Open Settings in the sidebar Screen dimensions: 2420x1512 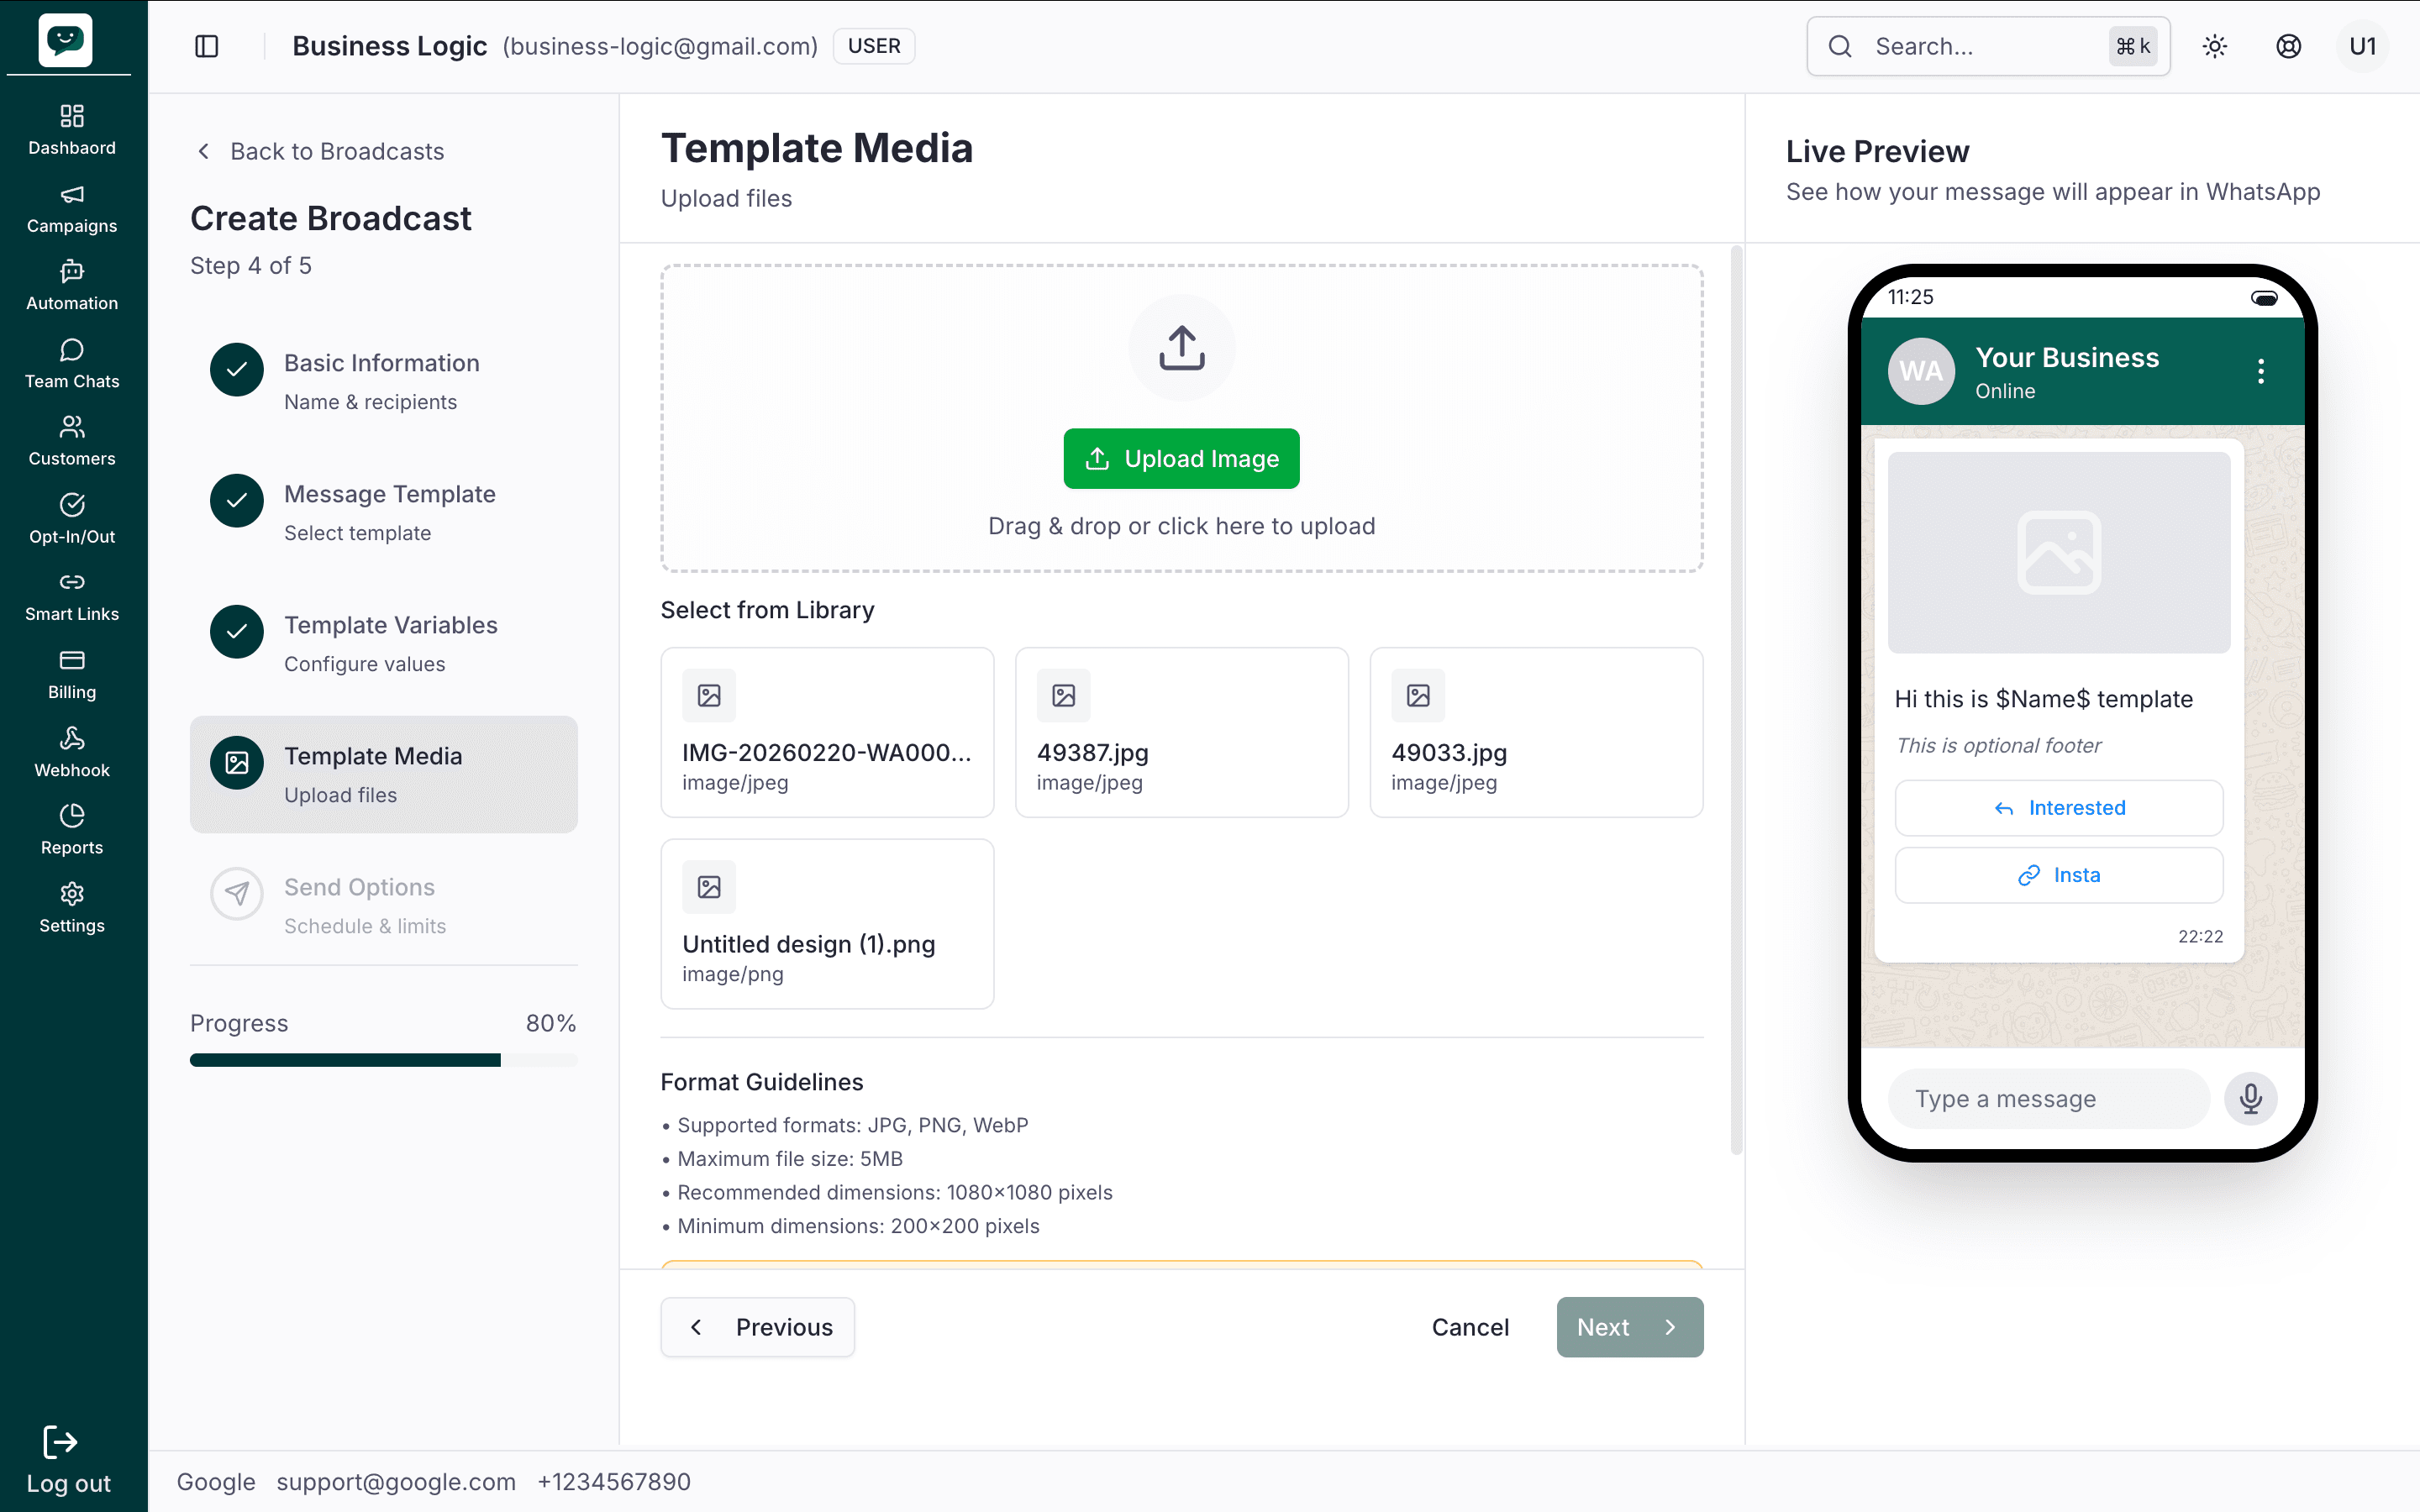[x=72, y=908]
